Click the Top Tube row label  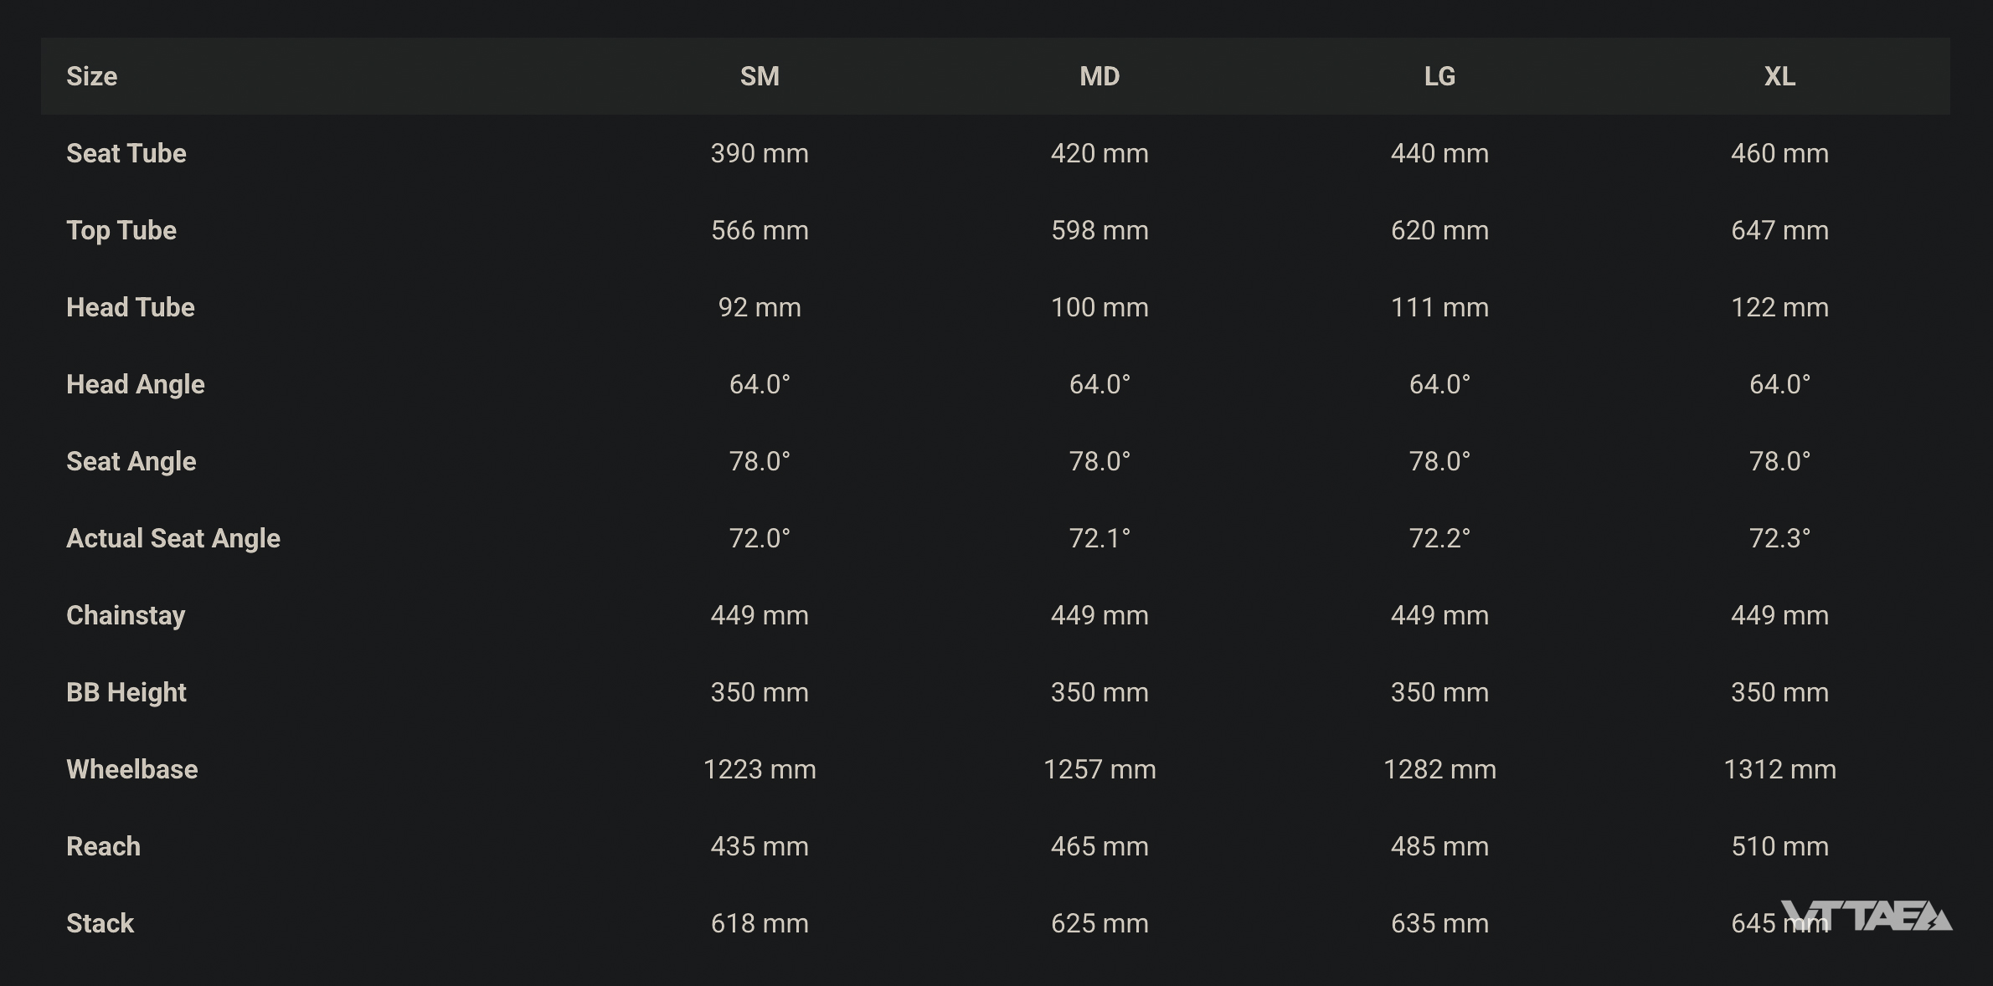(121, 230)
